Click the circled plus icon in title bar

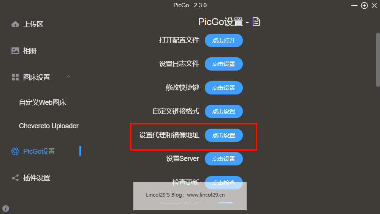click(x=364, y=5)
